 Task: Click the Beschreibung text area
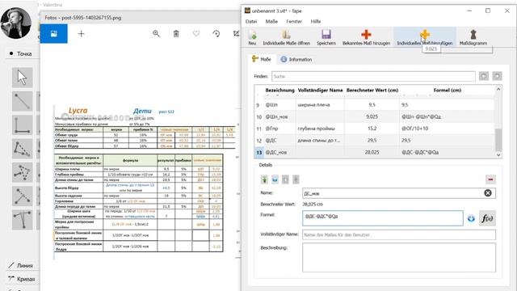pos(399,257)
